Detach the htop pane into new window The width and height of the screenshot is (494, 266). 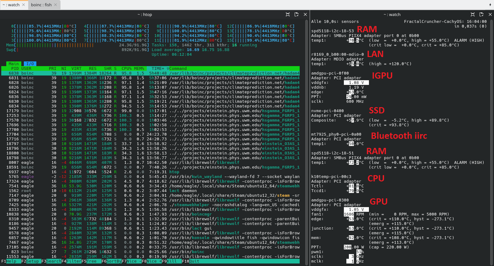click(297, 14)
